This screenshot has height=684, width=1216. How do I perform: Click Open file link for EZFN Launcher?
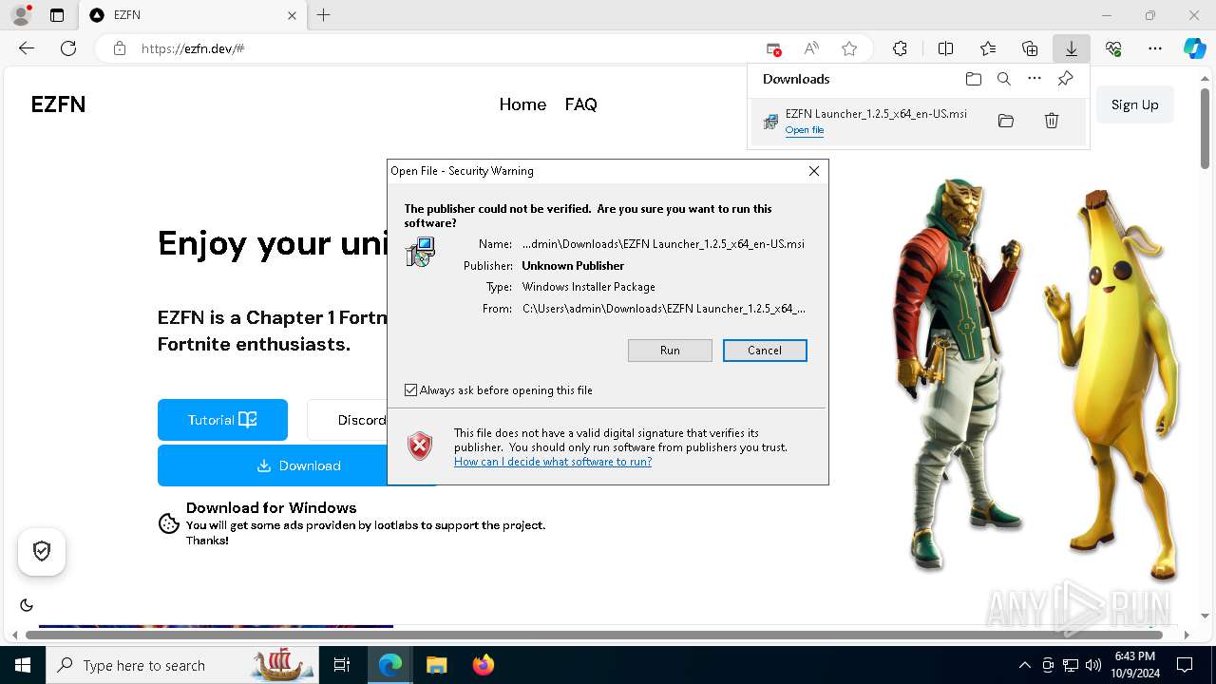point(805,130)
